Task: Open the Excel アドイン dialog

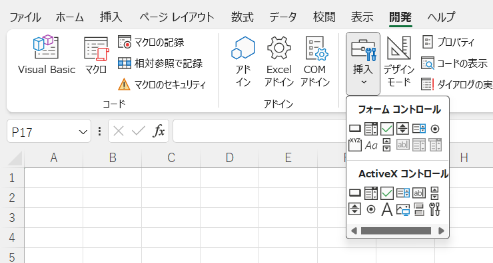Action: (279, 62)
